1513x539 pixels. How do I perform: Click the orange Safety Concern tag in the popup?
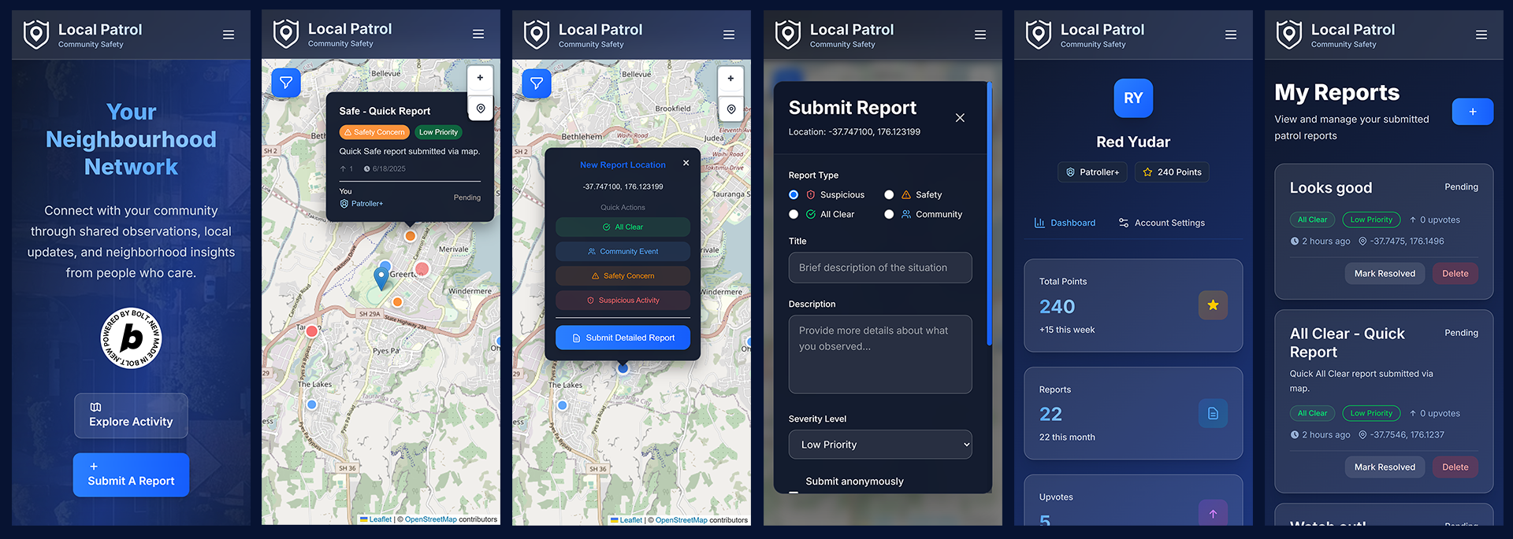pos(374,132)
